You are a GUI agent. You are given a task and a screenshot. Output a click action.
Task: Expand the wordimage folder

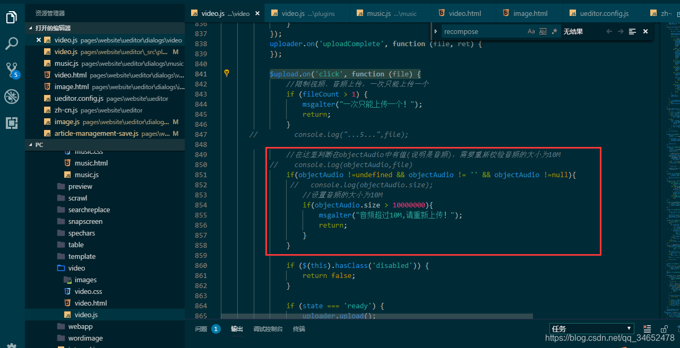point(85,338)
